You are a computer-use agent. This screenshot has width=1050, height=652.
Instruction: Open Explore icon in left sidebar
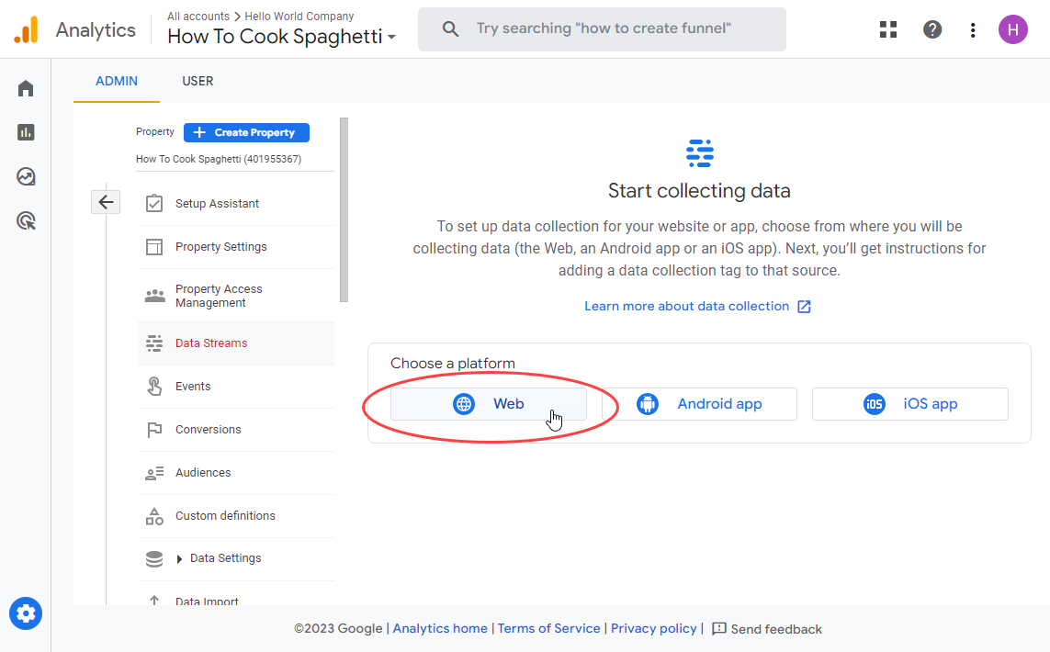[26, 176]
